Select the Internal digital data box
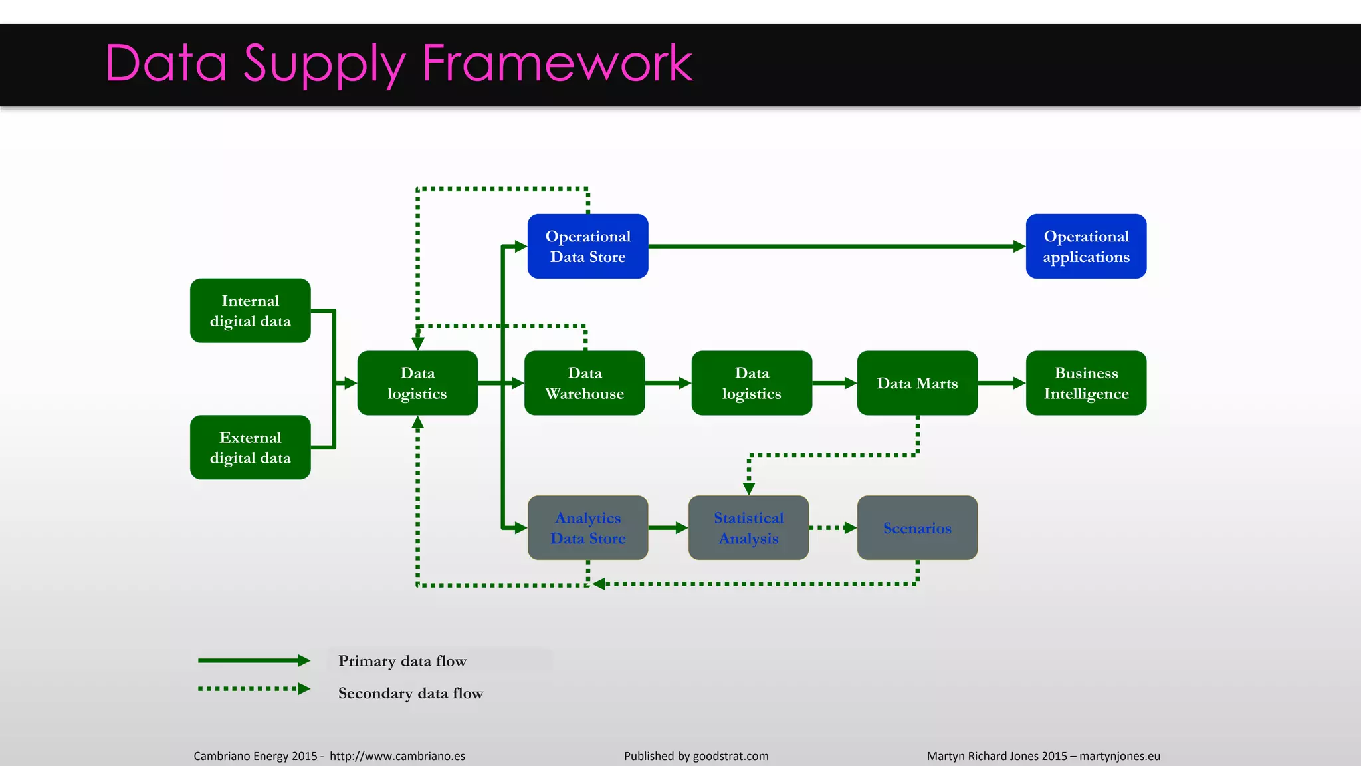 click(251, 311)
